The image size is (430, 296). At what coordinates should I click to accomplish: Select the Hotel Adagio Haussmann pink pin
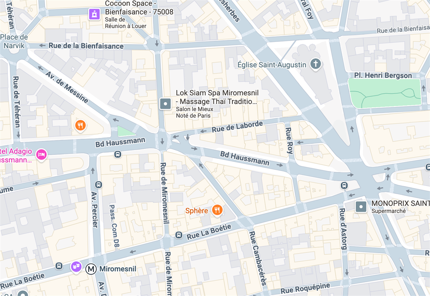[42, 155]
